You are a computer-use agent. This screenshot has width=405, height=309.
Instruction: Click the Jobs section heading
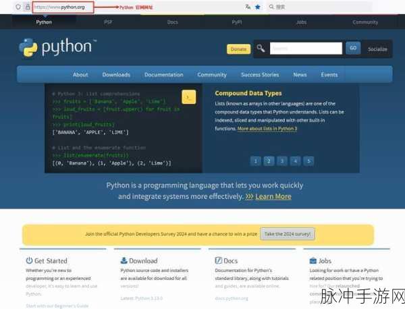pos(325,260)
